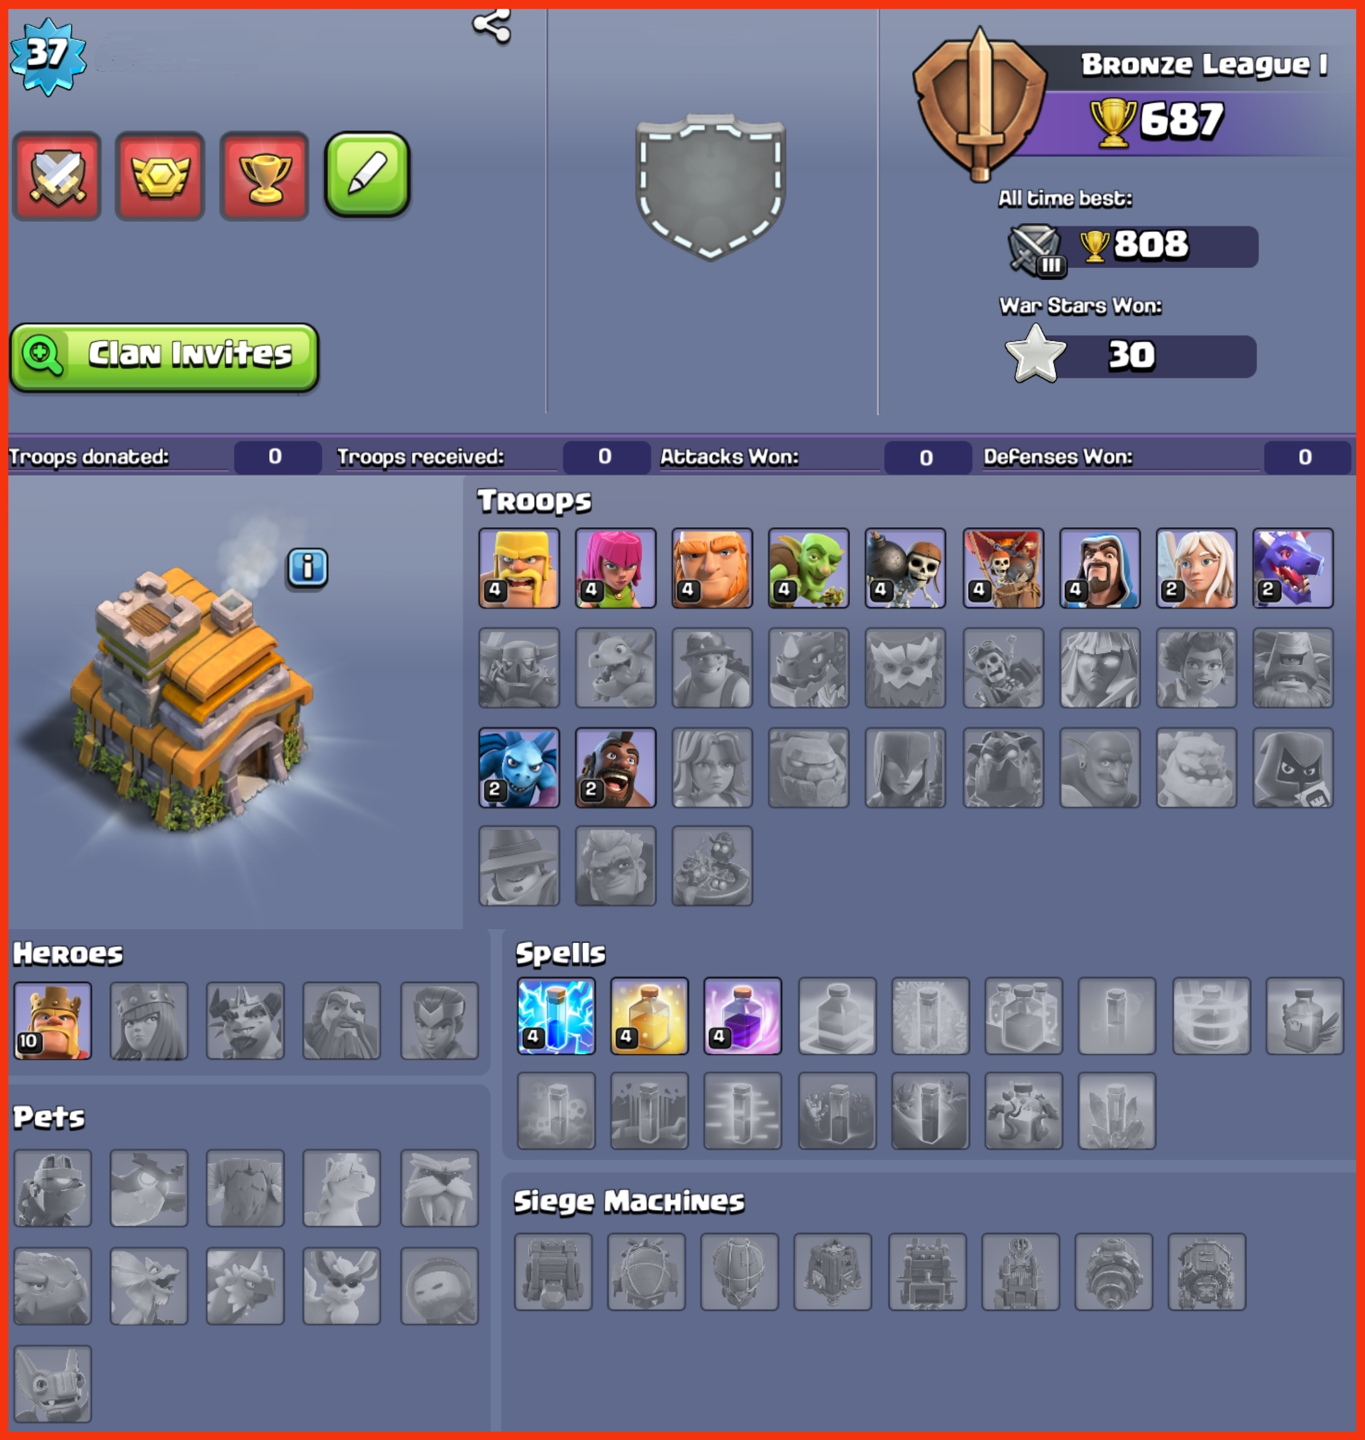Image resolution: width=1365 pixels, height=1440 pixels.
Task: Select the purple Rage spell icon
Action: pyautogui.click(x=742, y=1016)
